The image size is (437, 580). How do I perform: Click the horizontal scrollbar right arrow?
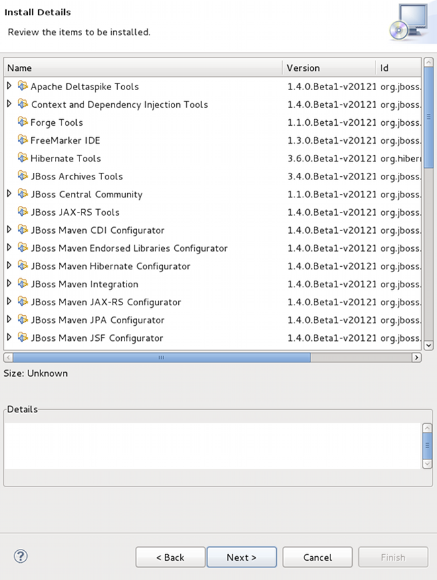(416, 358)
